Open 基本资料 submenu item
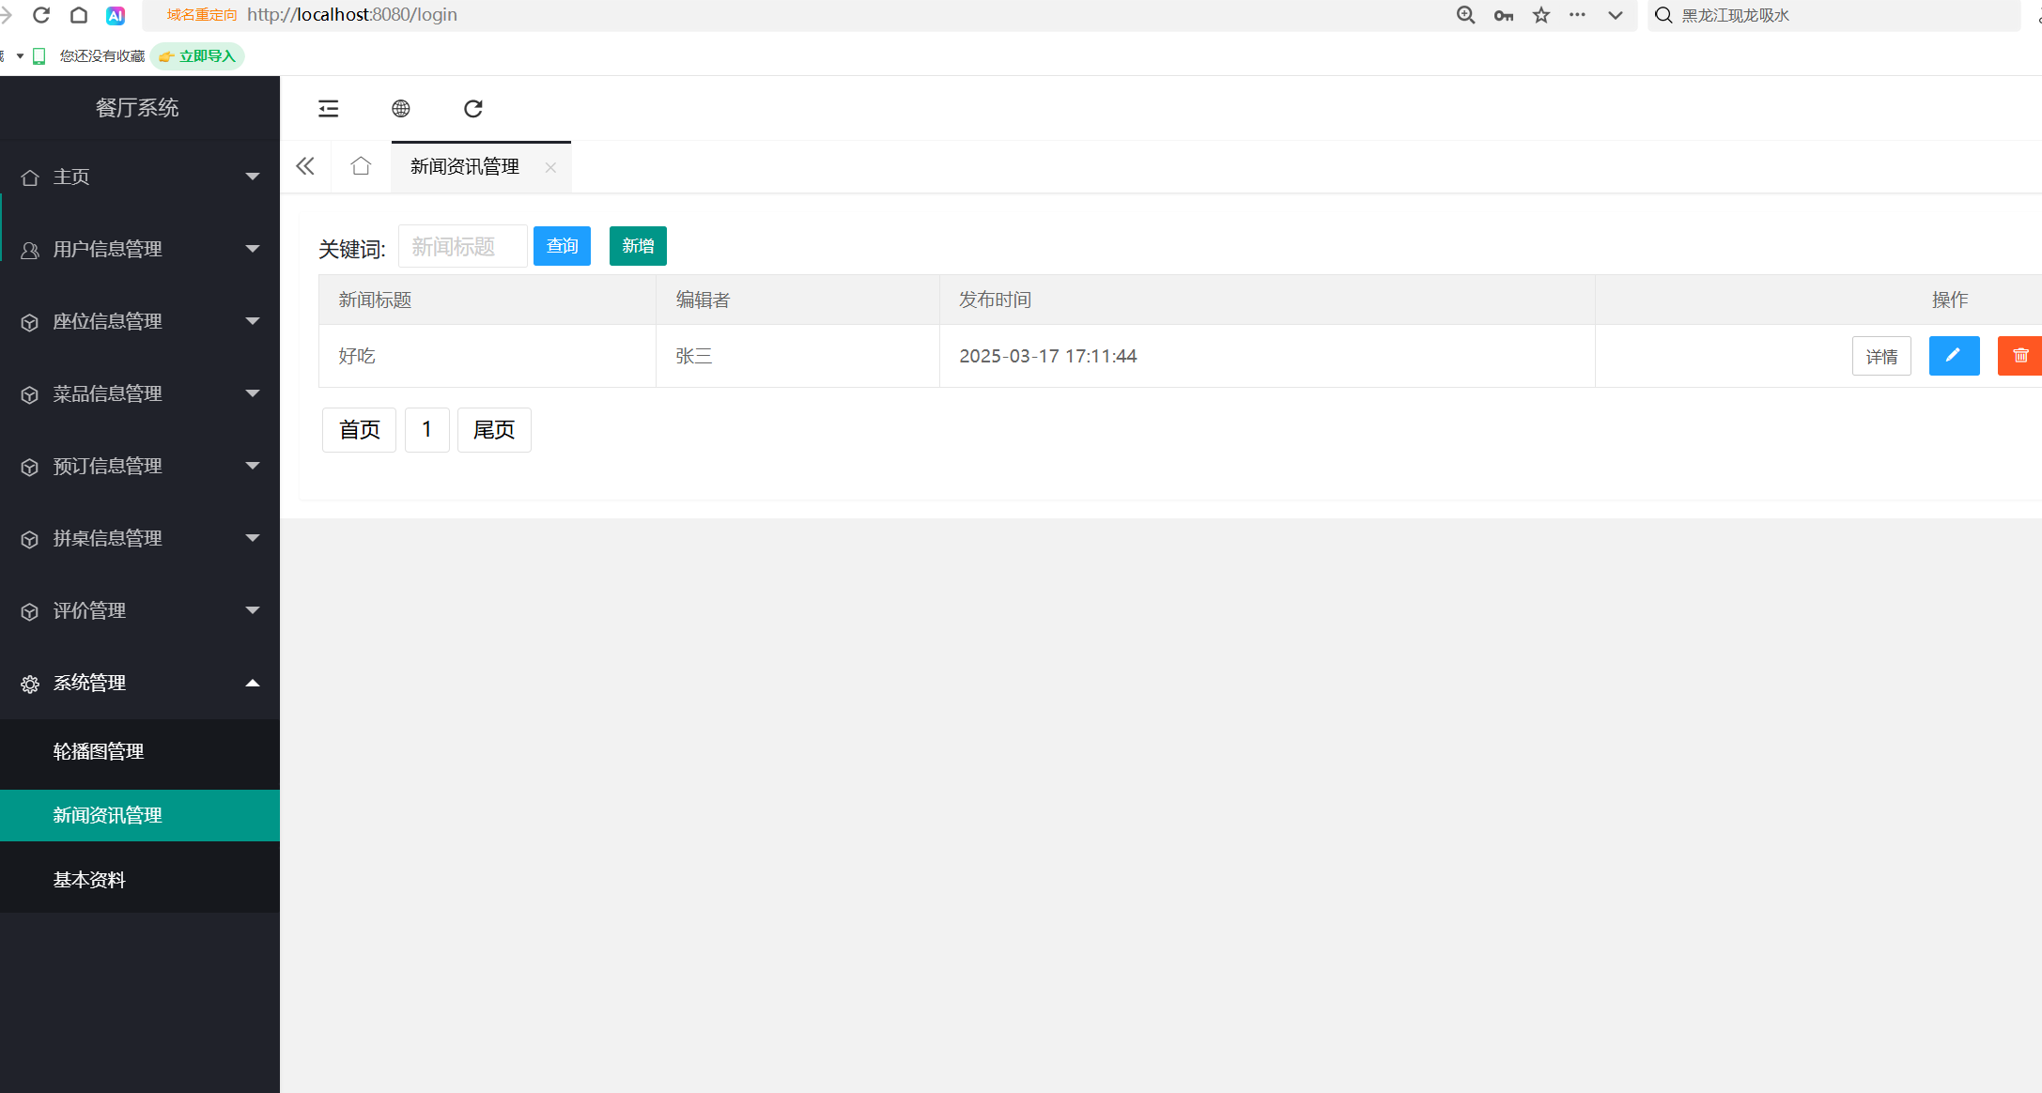 click(89, 880)
